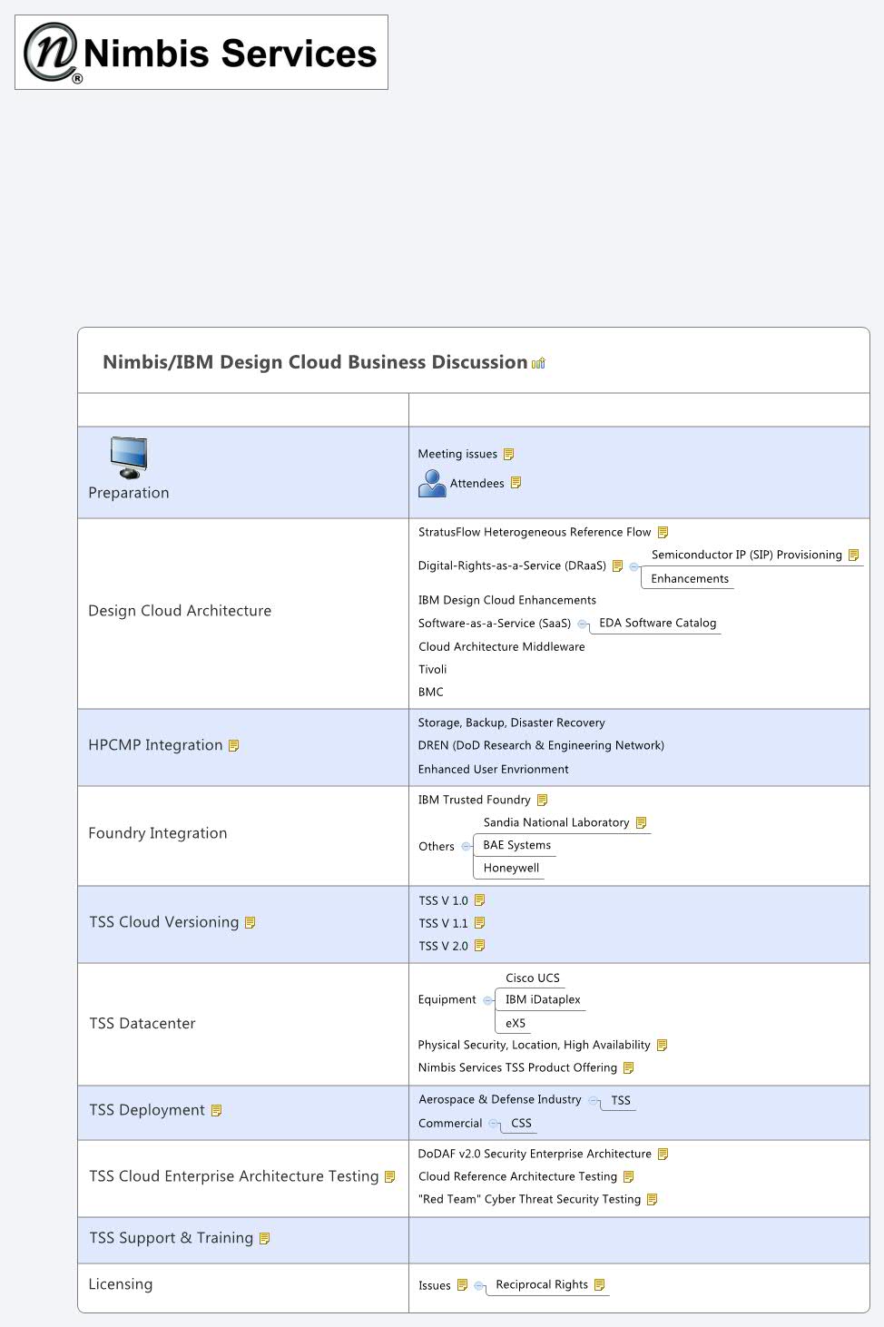The image size is (884, 1327).
Task: Open the note icon beside Meeting issues
Action: click(508, 454)
